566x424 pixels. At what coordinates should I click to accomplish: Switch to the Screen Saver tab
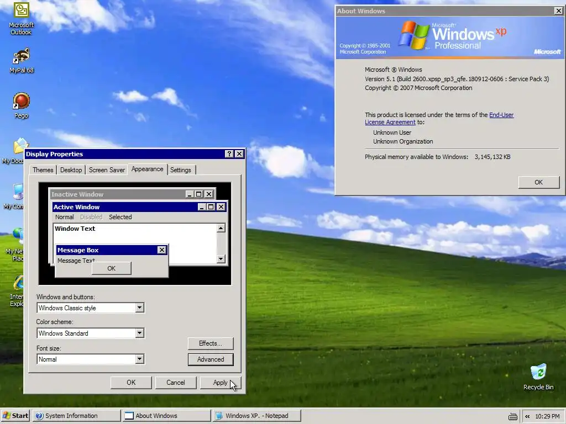107,170
